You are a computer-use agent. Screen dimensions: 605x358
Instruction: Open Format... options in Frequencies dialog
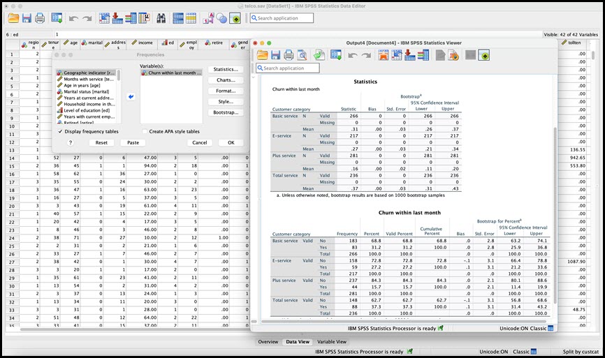coord(226,91)
